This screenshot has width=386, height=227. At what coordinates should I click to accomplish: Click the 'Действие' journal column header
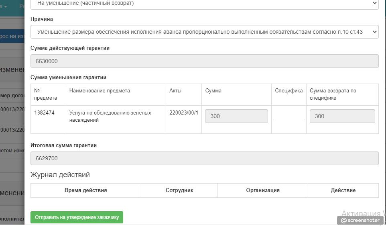click(x=343, y=190)
